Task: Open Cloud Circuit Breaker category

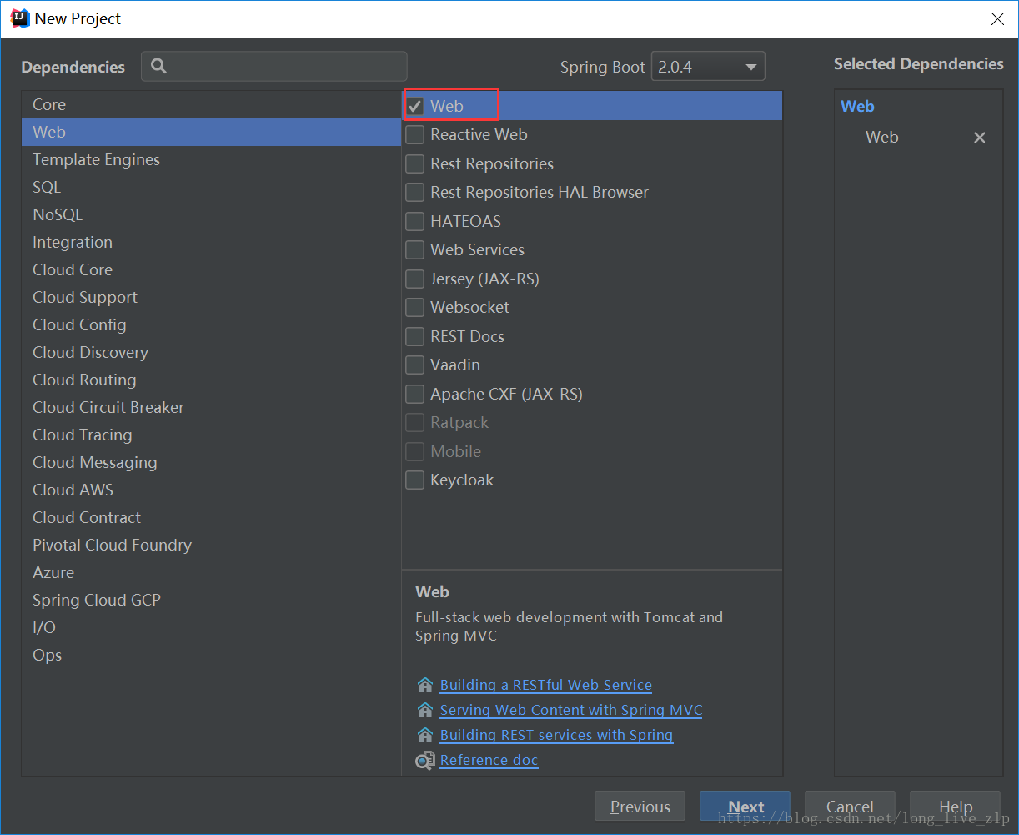Action: (211, 407)
